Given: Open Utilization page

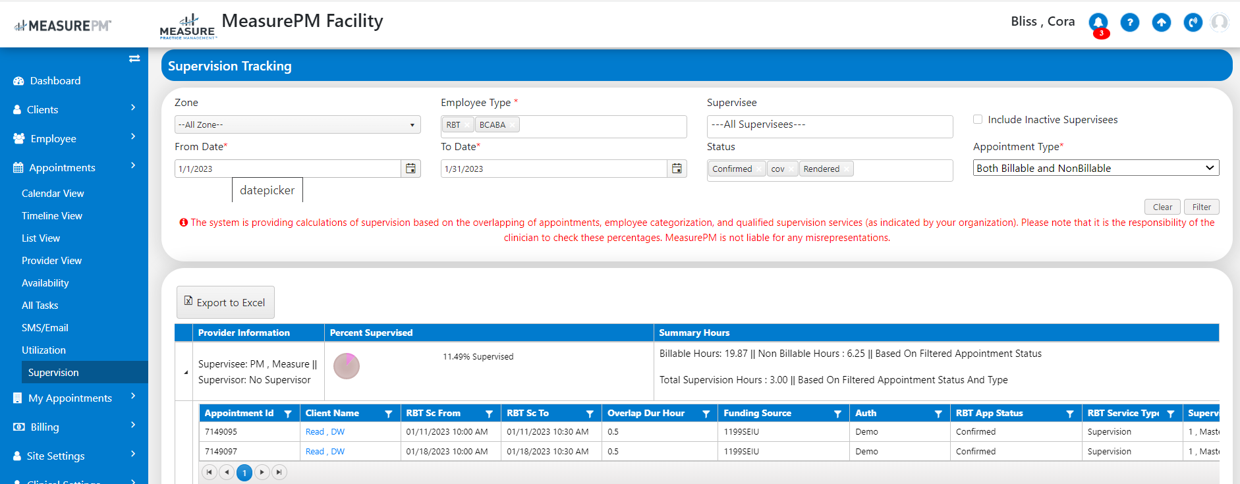Looking at the screenshot, I should [x=43, y=350].
